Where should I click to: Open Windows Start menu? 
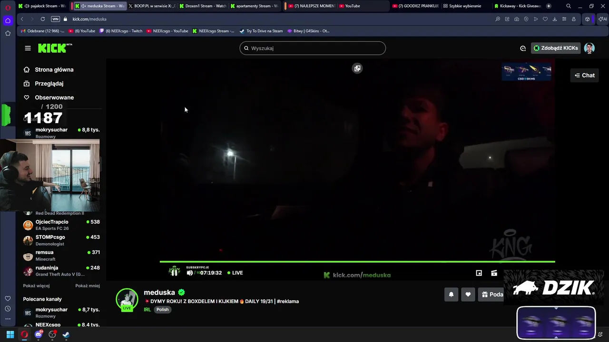click(x=10, y=334)
